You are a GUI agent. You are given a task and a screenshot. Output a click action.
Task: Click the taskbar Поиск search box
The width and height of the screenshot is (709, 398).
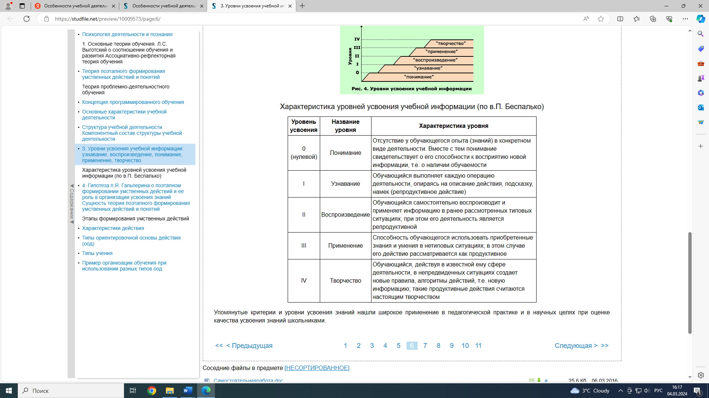pyautogui.click(x=71, y=391)
